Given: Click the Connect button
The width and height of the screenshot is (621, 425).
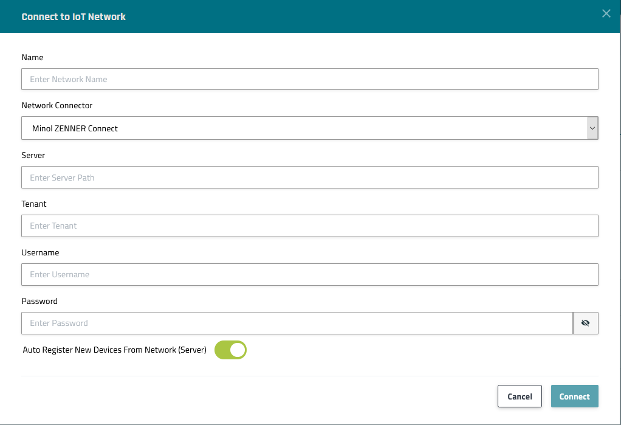Looking at the screenshot, I should 574,396.
